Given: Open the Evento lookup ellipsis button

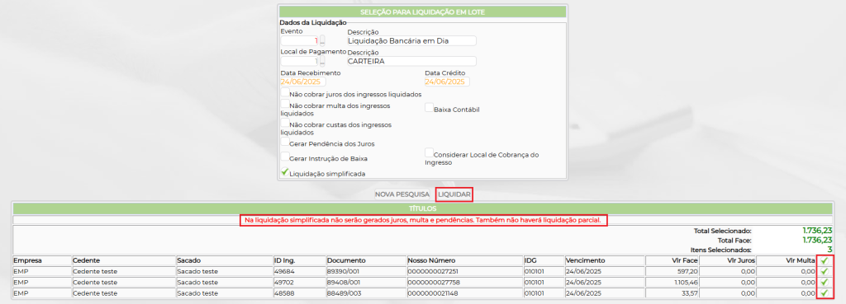Looking at the screenshot, I should coord(322,40).
